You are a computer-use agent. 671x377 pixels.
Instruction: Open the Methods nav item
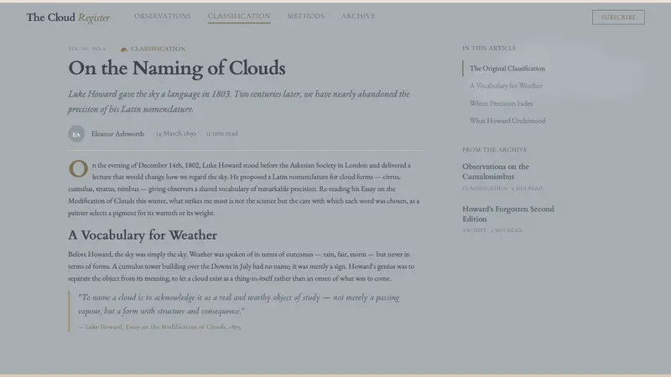pos(305,16)
